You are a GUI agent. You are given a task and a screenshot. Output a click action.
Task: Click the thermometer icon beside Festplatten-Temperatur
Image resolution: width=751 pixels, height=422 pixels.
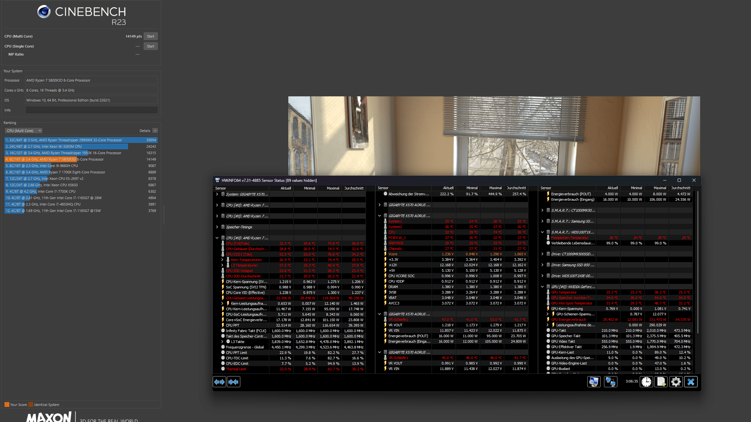click(548, 238)
